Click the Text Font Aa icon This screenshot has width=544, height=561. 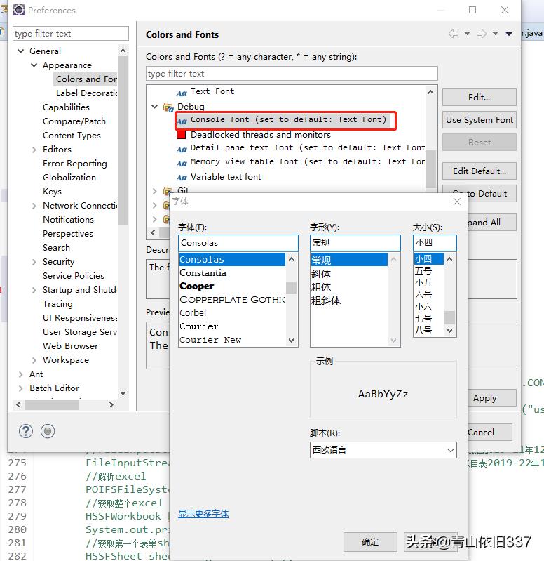tap(182, 91)
